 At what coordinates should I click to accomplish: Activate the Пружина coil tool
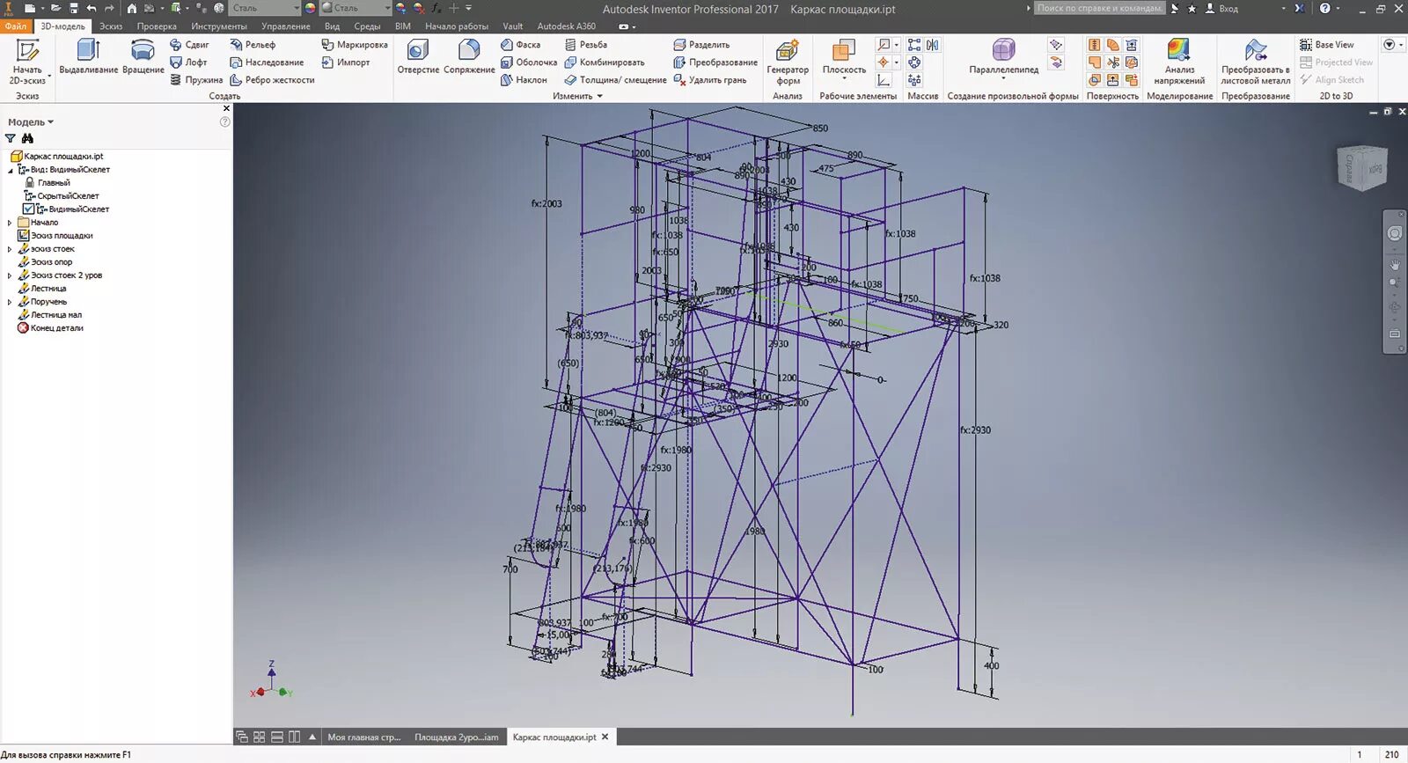point(196,79)
